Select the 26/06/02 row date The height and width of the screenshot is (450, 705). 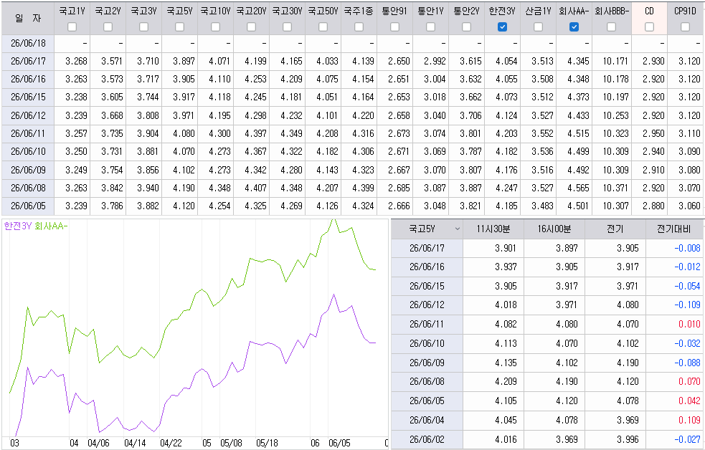coord(427,440)
